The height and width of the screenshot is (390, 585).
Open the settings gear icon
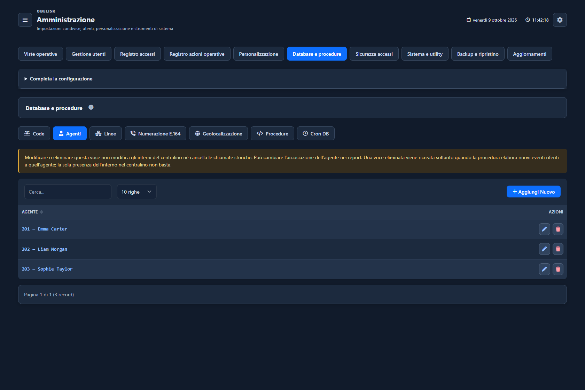point(560,20)
